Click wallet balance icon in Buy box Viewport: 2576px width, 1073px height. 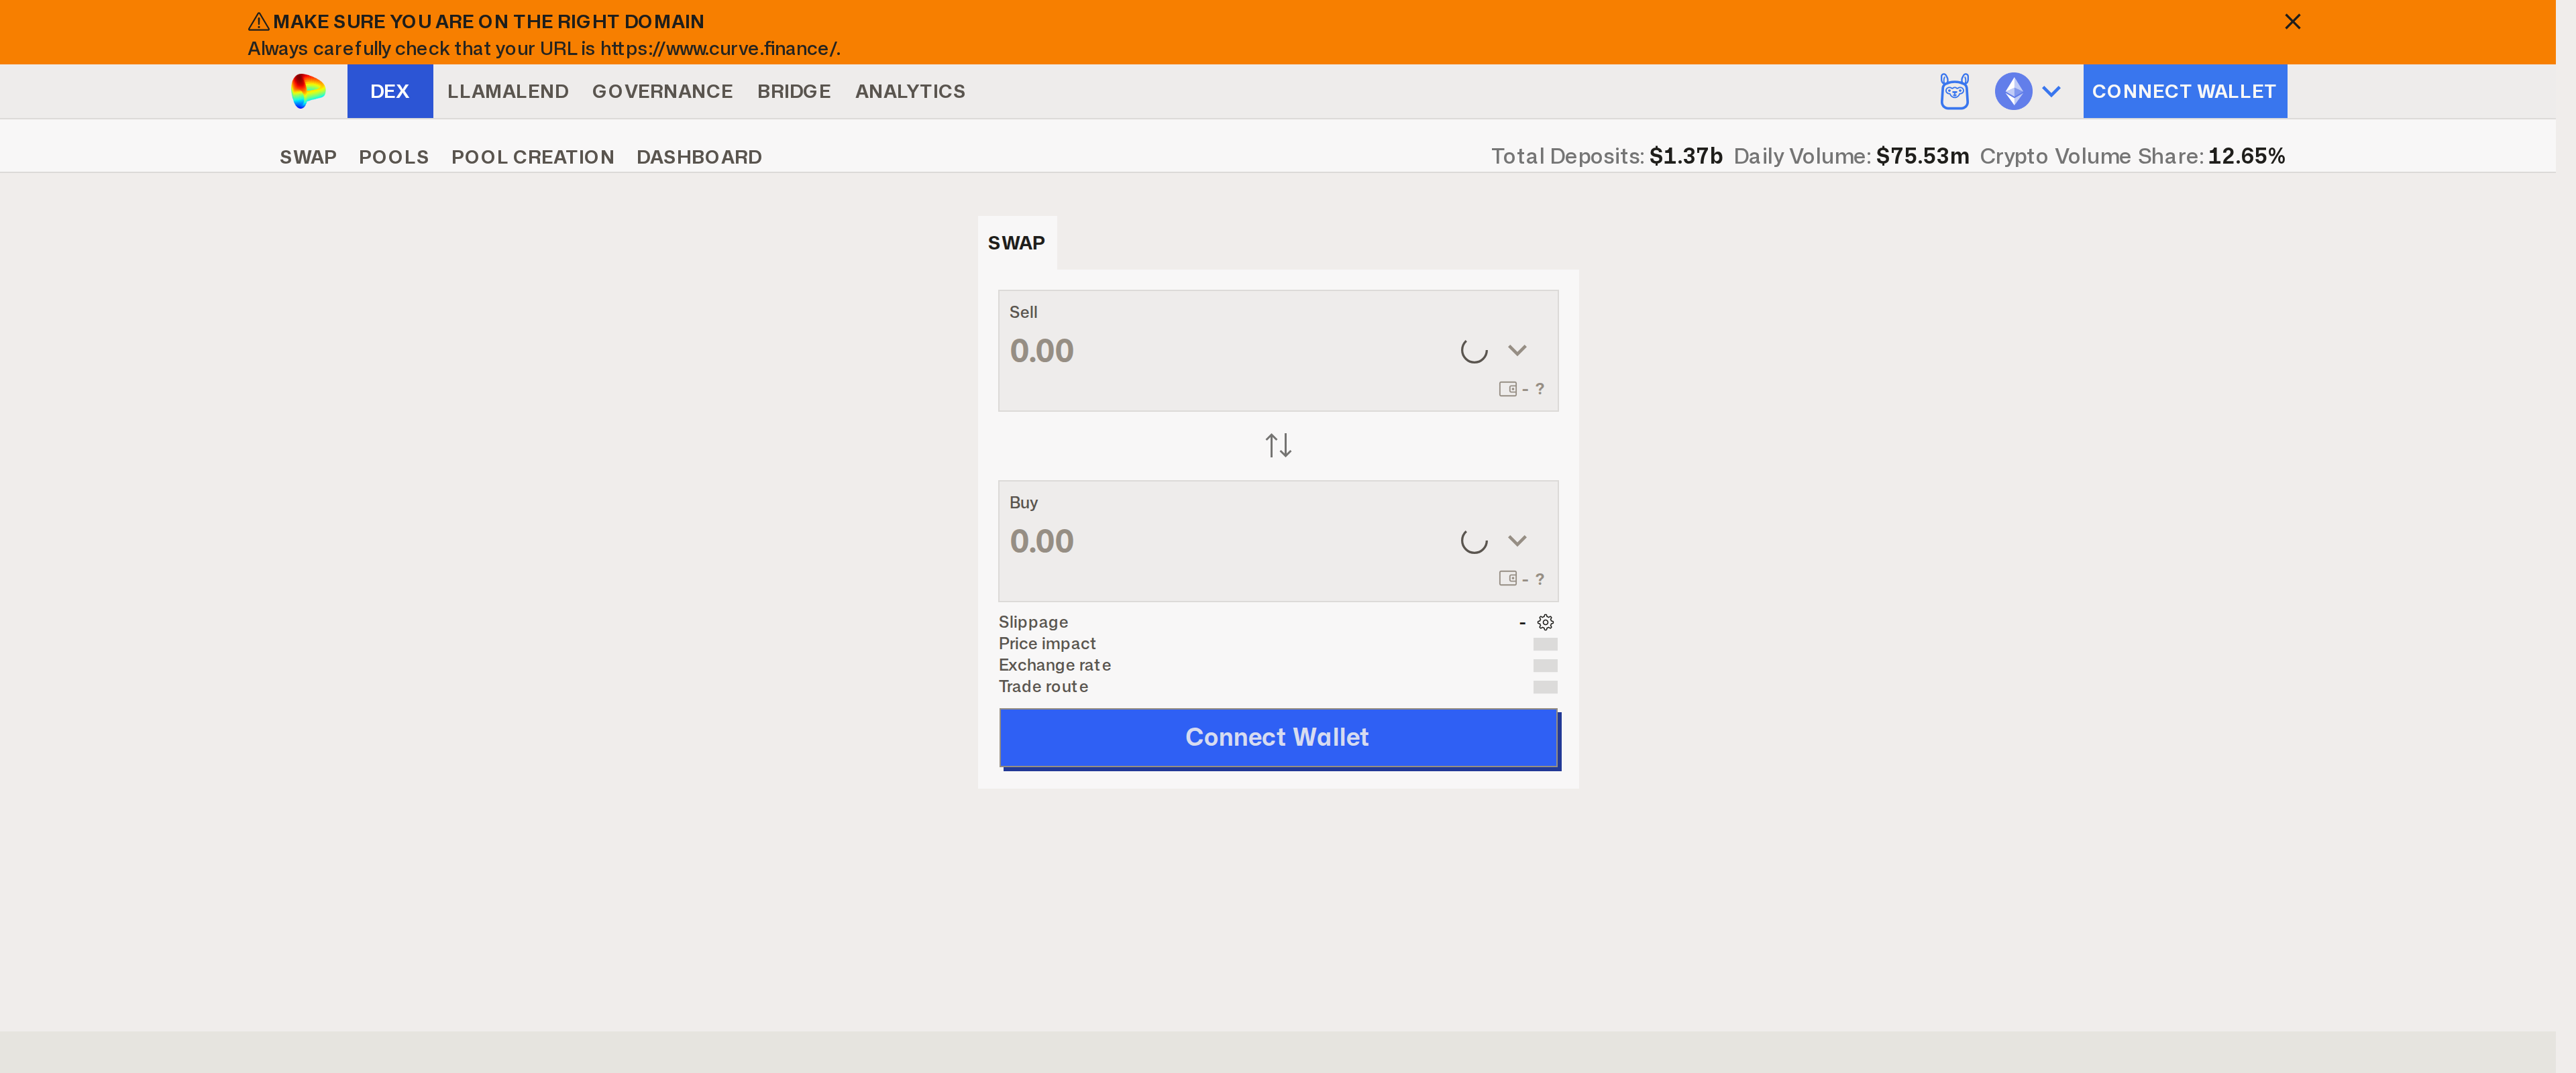pyautogui.click(x=1508, y=578)
